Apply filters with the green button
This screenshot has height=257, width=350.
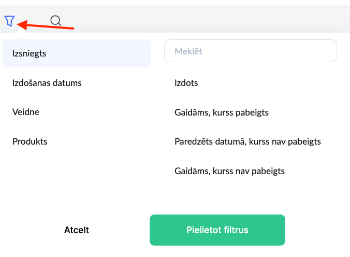click(217, 230)
